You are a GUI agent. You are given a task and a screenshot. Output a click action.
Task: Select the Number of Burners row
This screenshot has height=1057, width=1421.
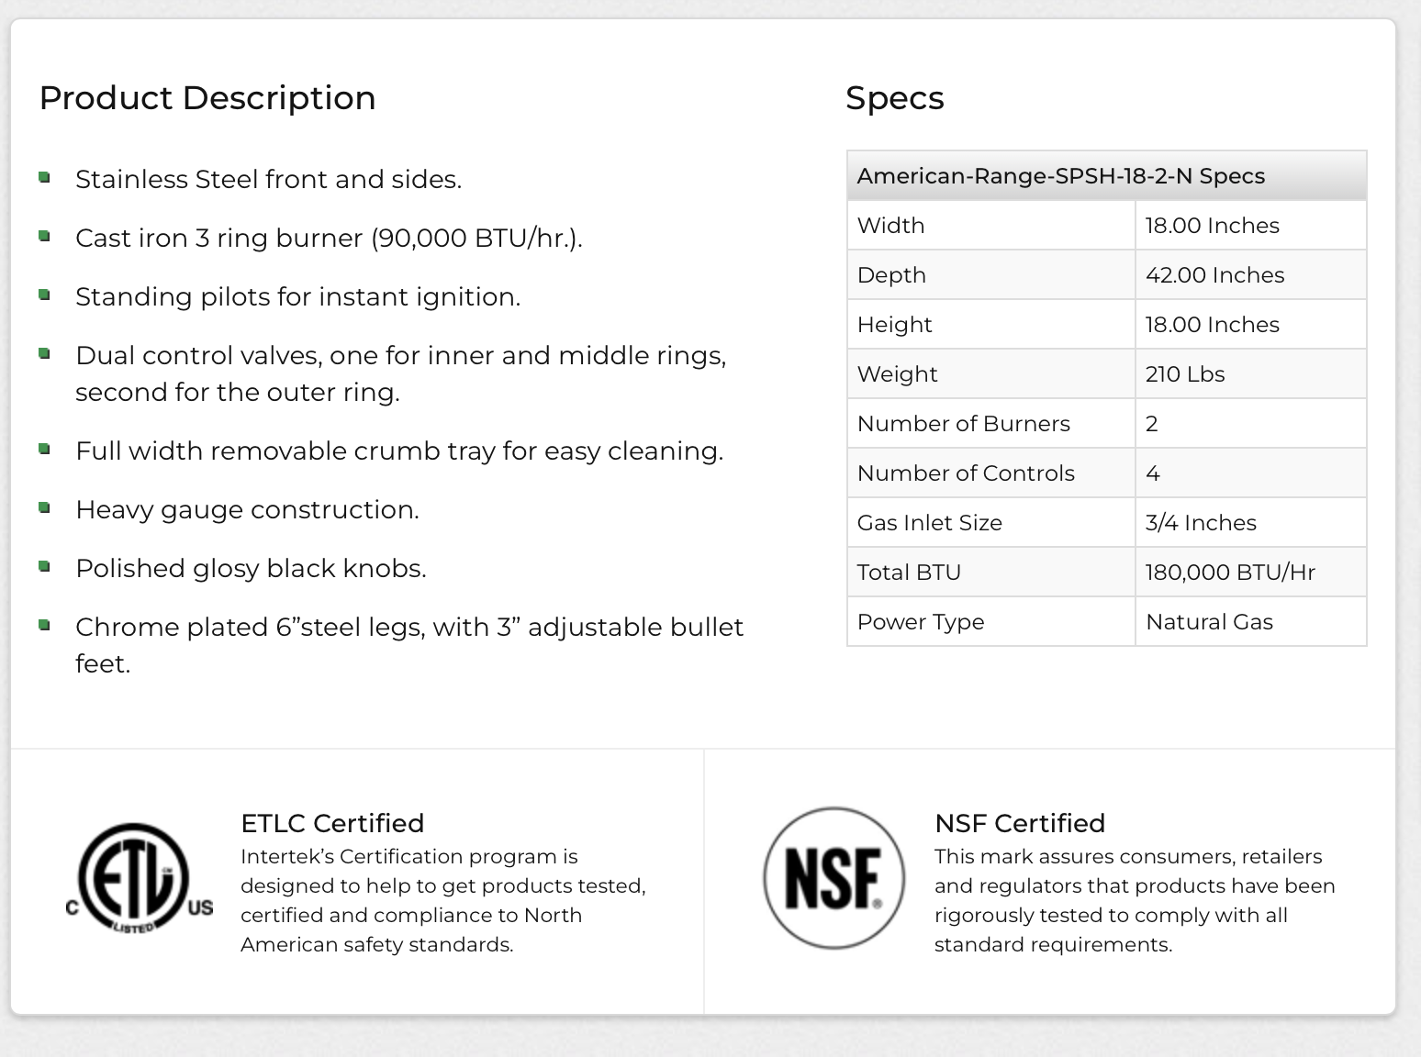click(1107, 423)
